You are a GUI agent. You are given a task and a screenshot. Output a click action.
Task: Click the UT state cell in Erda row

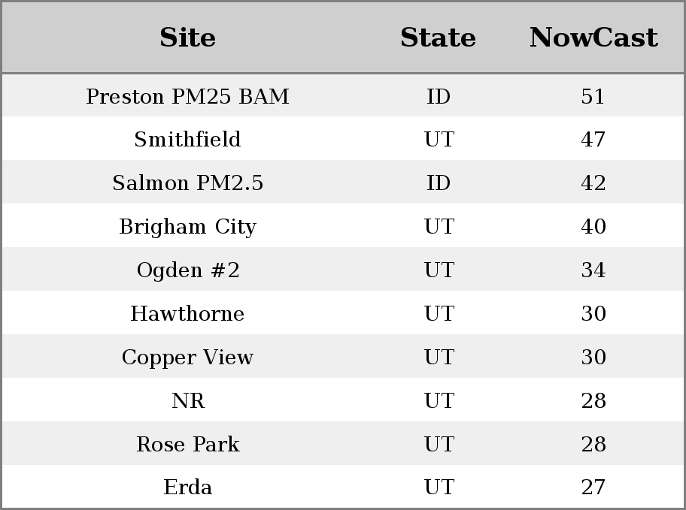coord(439,487)
